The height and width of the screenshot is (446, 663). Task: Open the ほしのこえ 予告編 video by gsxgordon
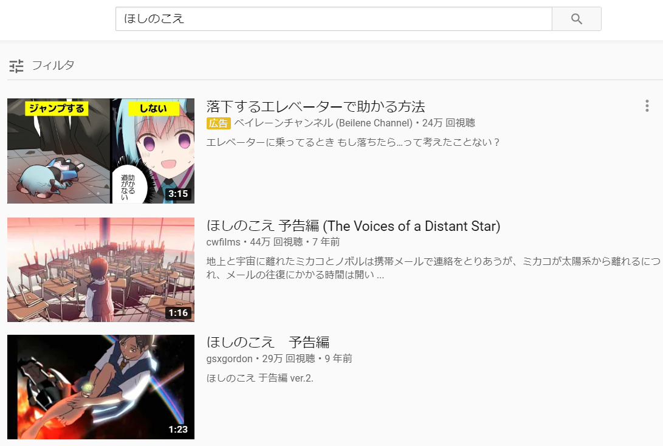(267, 342)
